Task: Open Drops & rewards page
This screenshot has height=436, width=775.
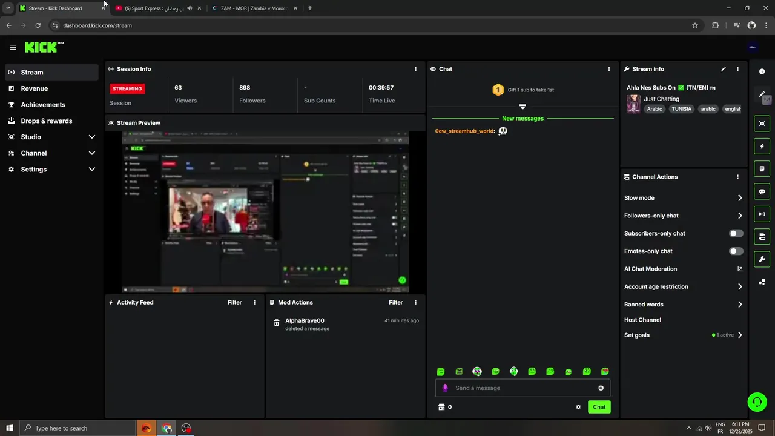Action: pyautogui.click(x=51, y=121)
